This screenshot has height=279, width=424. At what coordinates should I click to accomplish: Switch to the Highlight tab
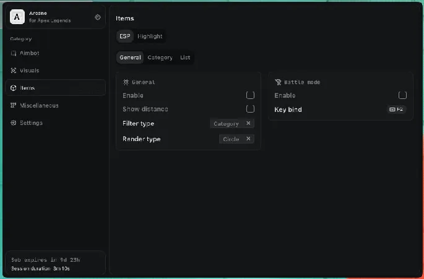[150, 36]
